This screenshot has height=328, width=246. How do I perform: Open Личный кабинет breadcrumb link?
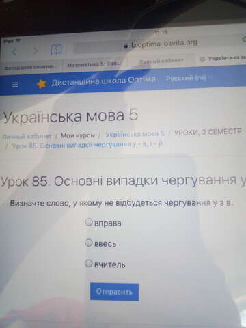(27, 136)
